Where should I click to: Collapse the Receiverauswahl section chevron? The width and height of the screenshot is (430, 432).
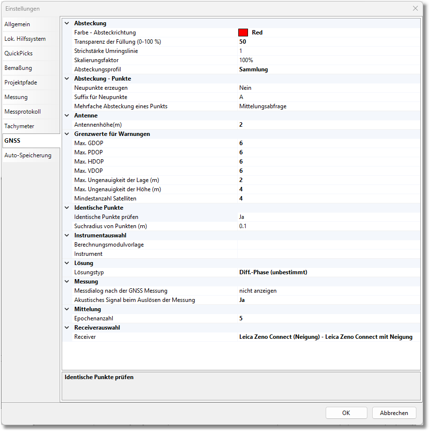click(x=67, y=328)
